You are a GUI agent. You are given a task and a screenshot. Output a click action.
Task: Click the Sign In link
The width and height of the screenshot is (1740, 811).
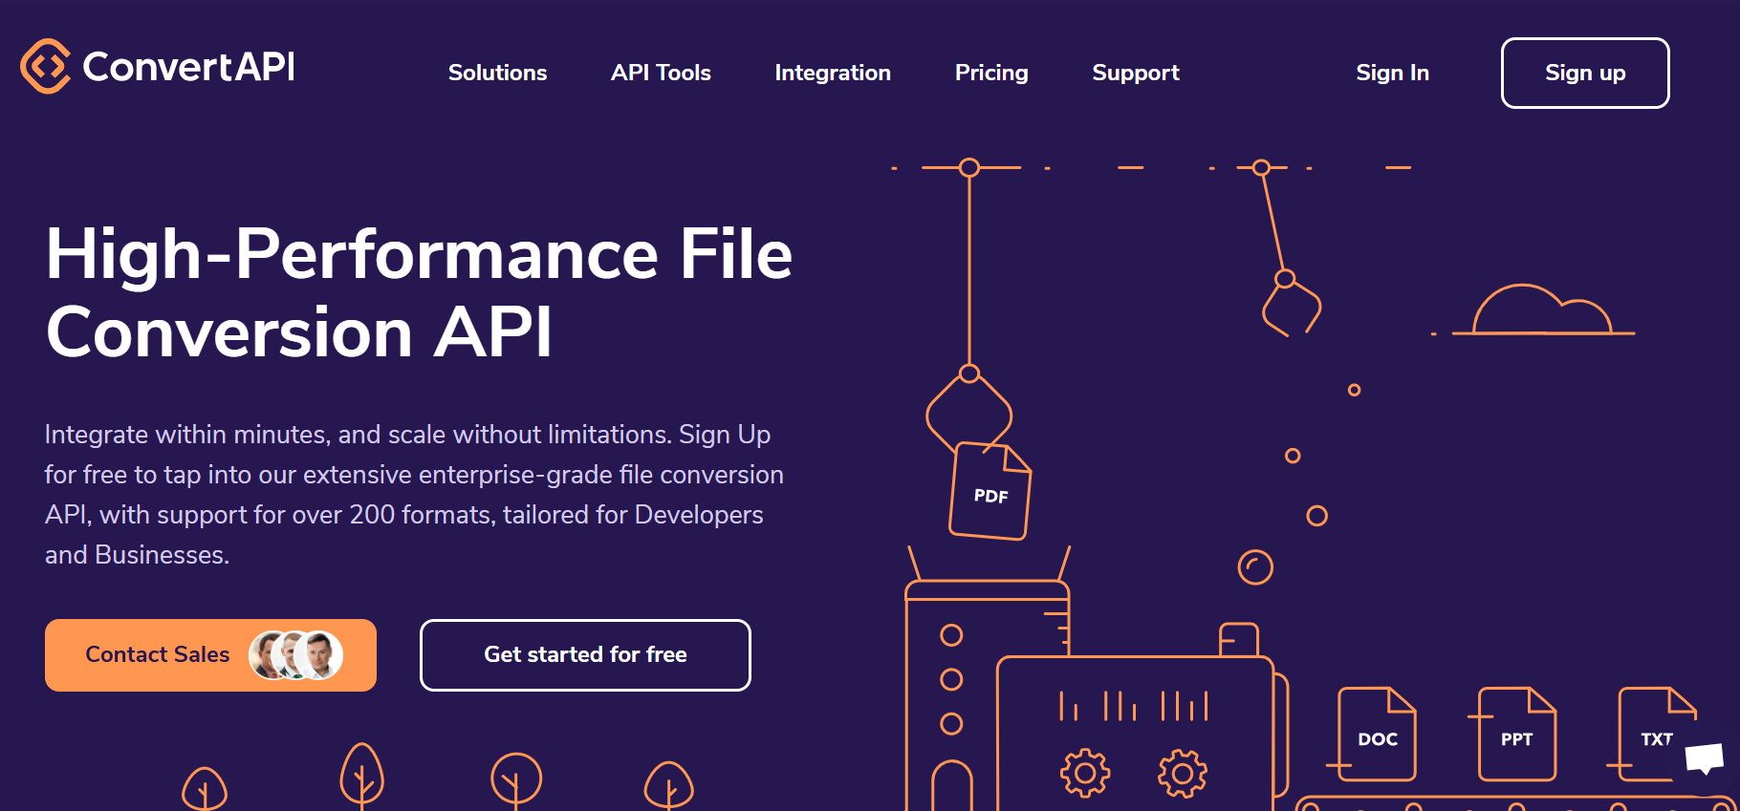point(1392,73)
